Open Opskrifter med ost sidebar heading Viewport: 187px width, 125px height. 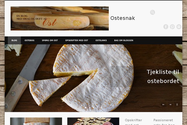point(133,122)
